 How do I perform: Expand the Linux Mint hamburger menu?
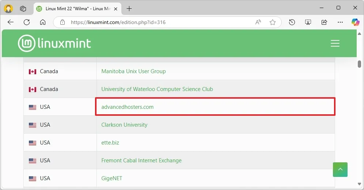[335, 44]
